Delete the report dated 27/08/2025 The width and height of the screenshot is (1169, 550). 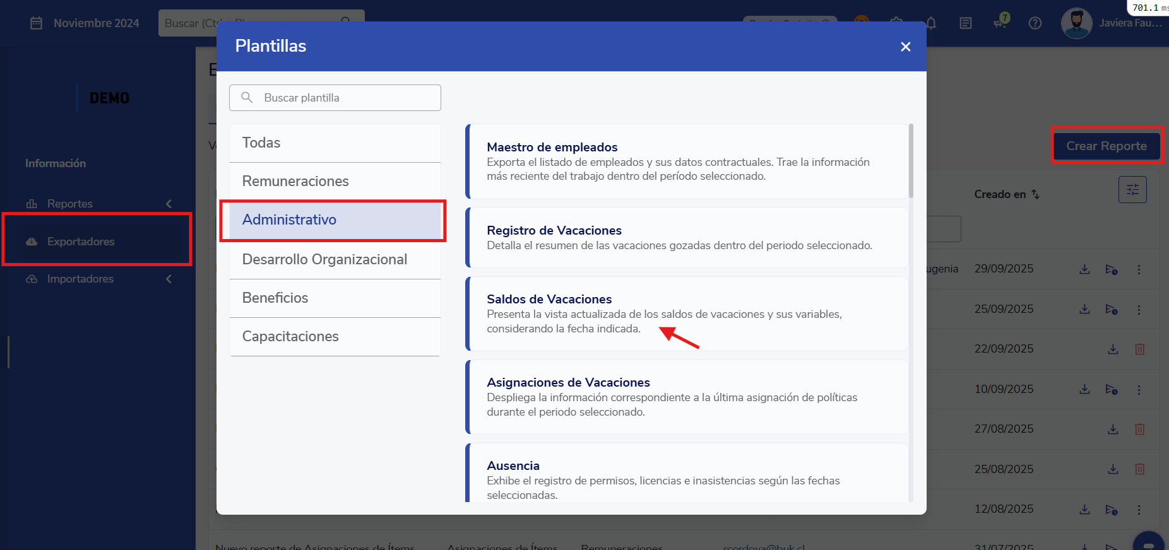coord(1139,430)
